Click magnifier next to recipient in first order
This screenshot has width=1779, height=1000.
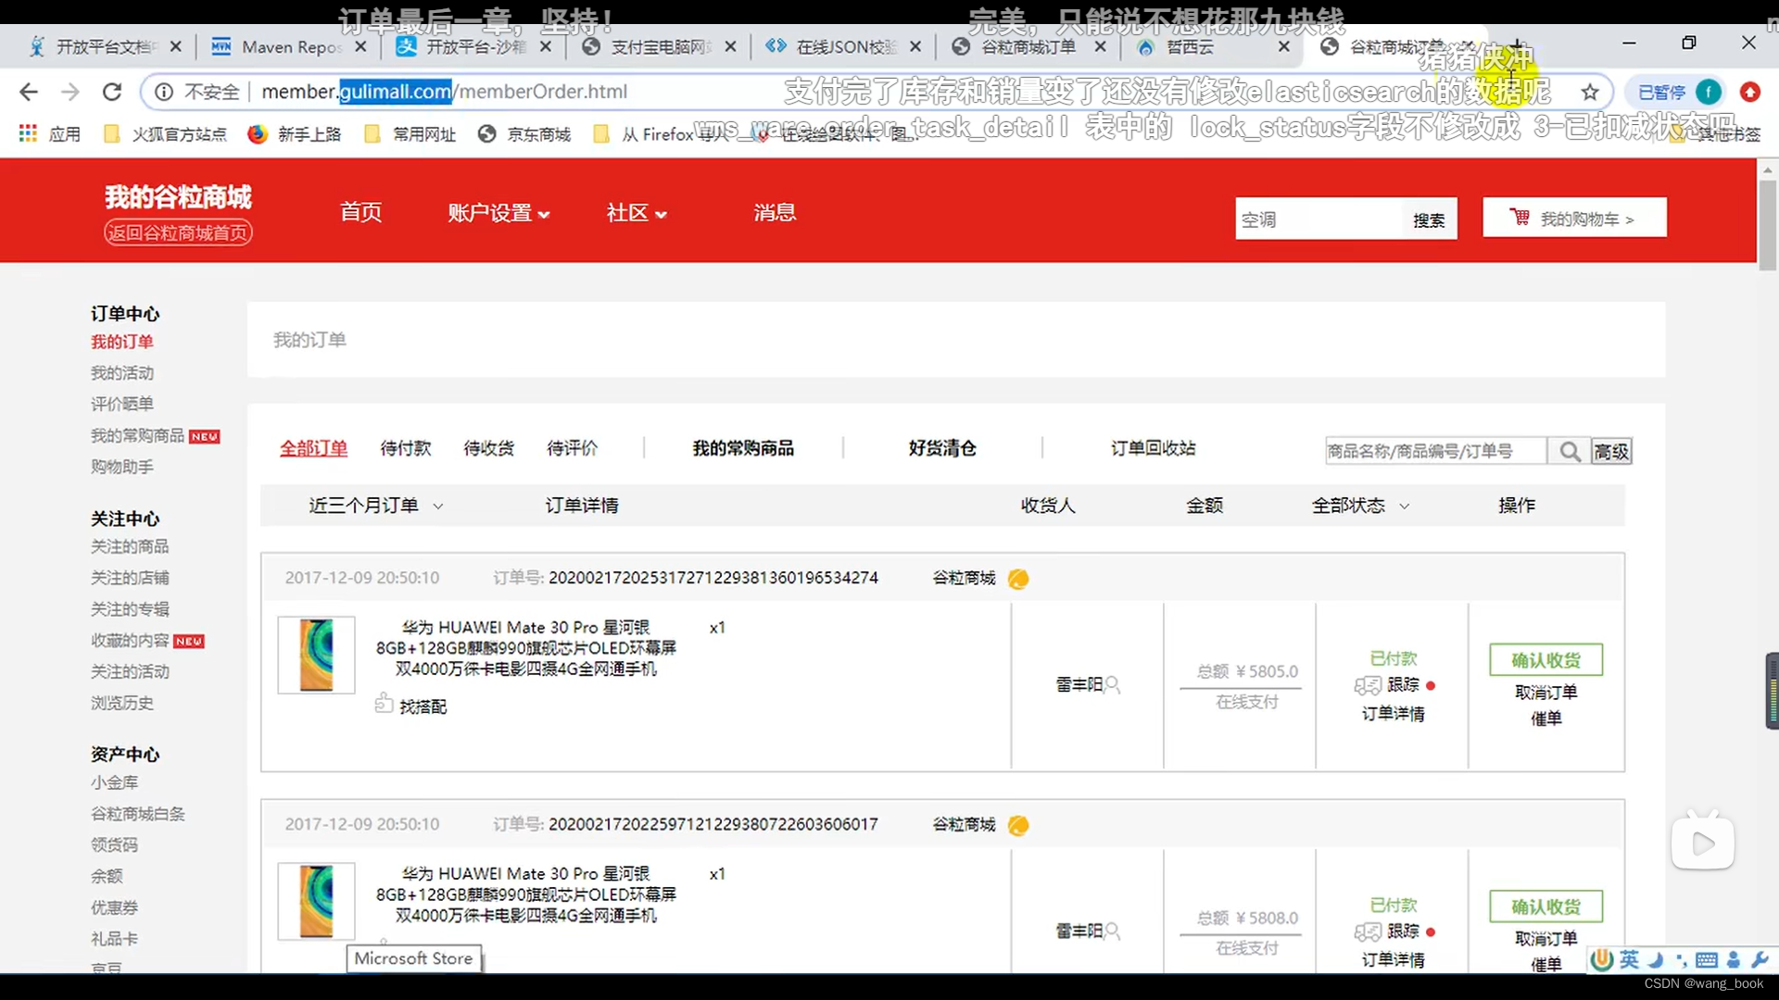pos(1113,685)
